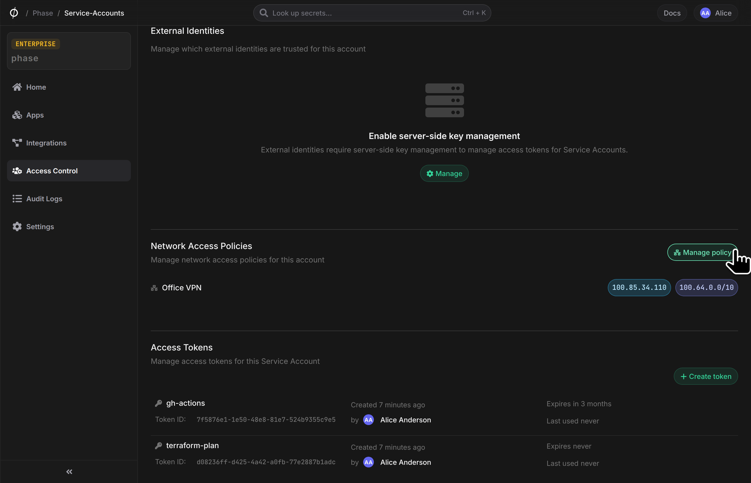Click the search magnifier icon
751x483 pixels.
pyautogui.click(x=264, y=13)
